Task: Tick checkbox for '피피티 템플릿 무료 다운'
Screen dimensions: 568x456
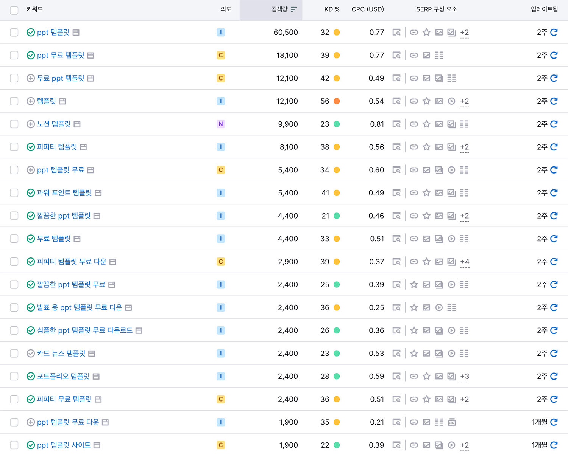Action: coord(14,262)
